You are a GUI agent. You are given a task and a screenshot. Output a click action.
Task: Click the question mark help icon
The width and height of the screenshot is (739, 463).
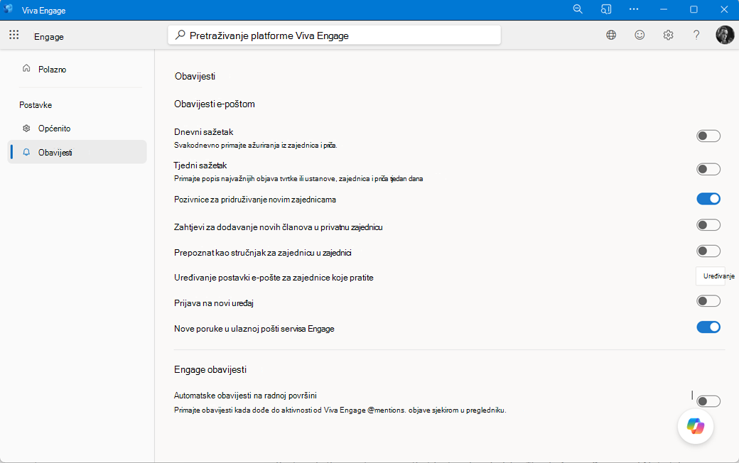(696, 35)
